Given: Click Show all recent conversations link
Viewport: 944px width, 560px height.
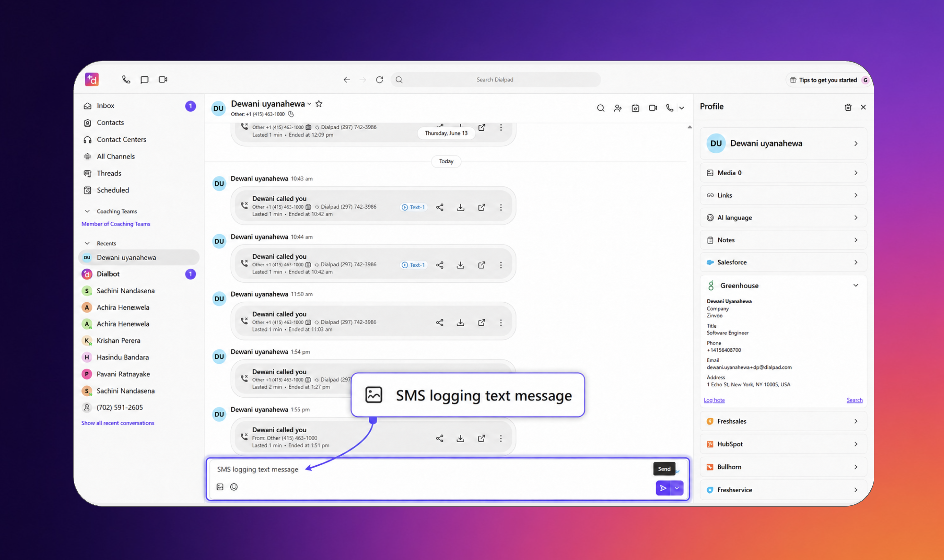Looking at the screenshot, I should [118, 423].
